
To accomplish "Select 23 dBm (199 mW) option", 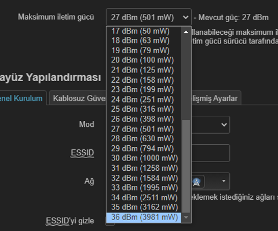I will pos(144,90).
